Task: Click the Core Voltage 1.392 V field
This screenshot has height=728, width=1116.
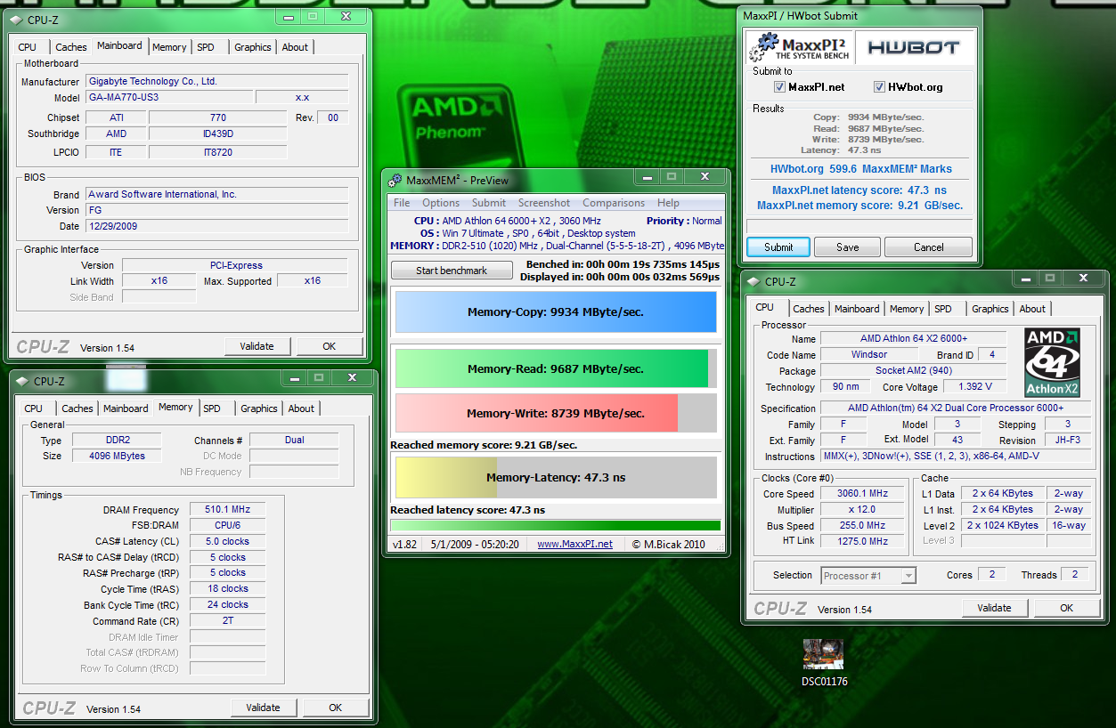Action: [x=974, y=387]
